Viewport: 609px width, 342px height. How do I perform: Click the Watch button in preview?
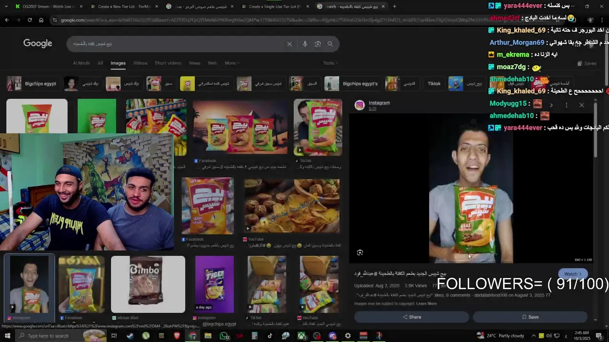click(573, 274)
